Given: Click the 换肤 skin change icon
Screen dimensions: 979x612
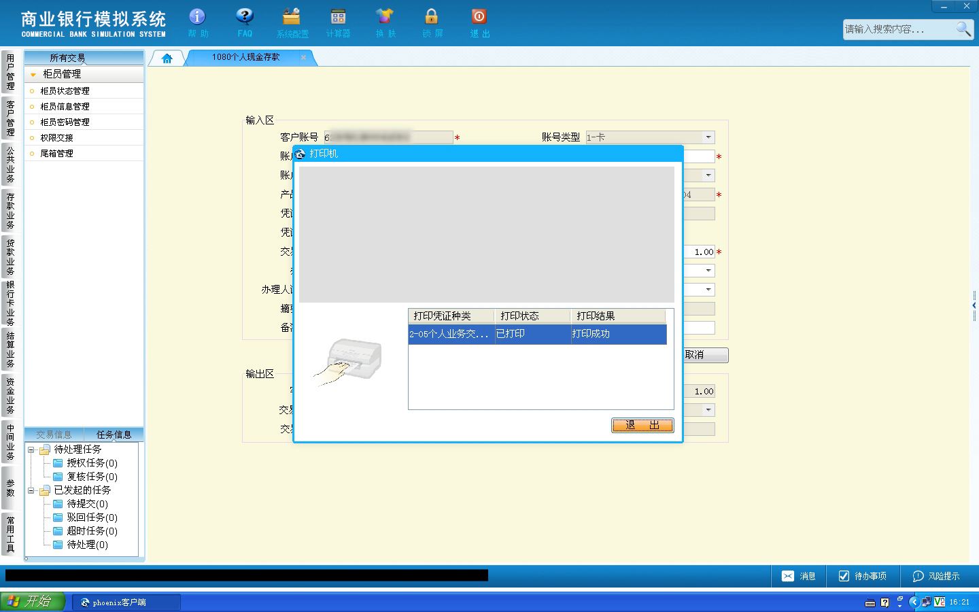Looking at the screenshot, I should [385, 22].
